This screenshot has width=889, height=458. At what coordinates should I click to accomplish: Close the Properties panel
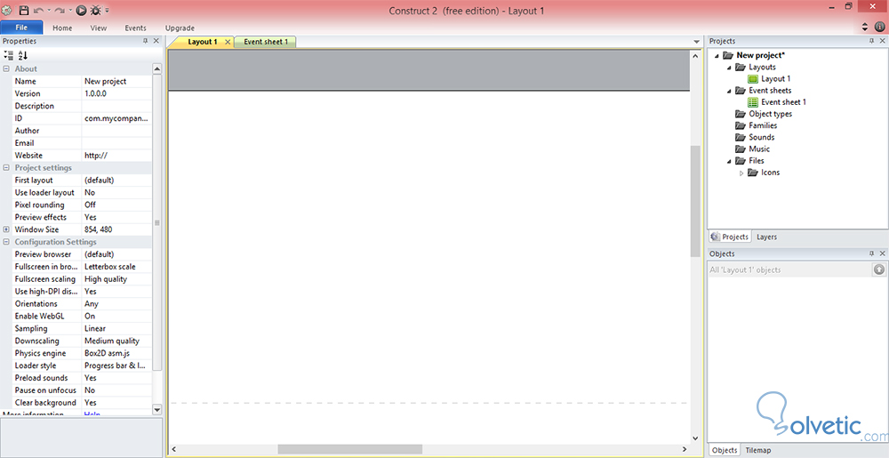pyautogui.click(x=156, y=41)
